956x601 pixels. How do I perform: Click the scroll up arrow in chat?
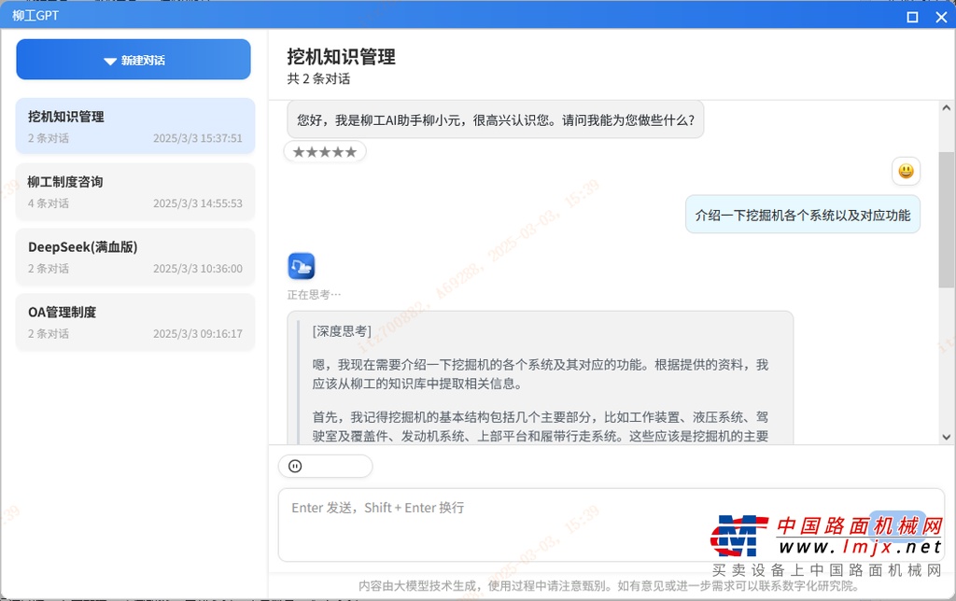point(947,108)
